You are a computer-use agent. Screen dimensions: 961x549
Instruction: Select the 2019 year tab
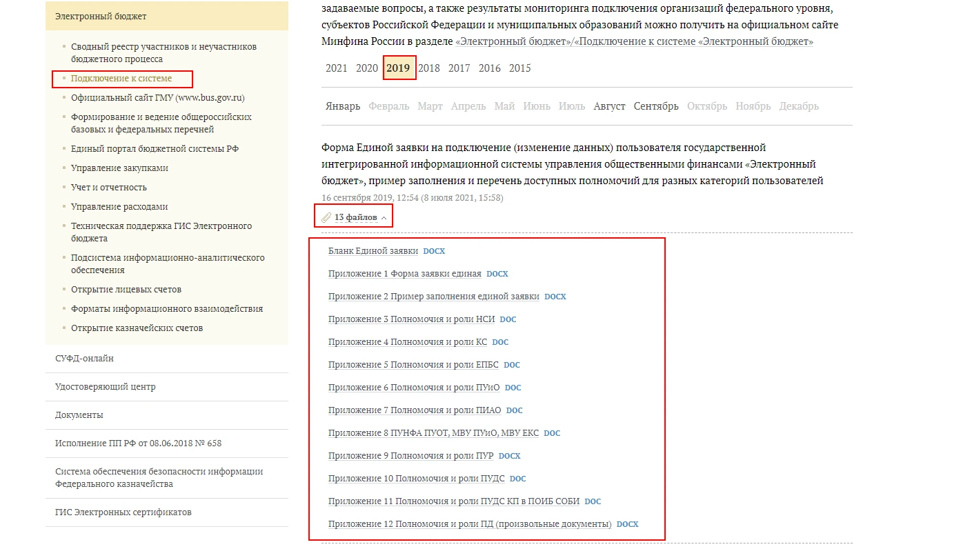coord(398,68)
